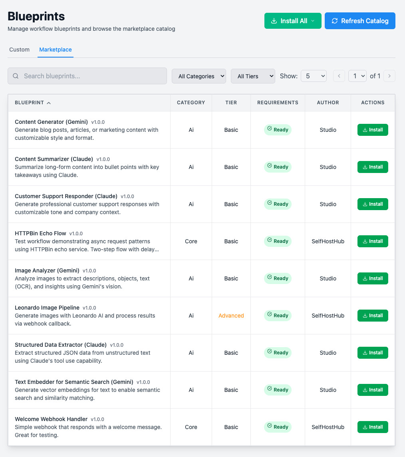The width and height of the screenshot is (405, 457).
Task: Open the All Categories dropdown
Action: point(199,76)
